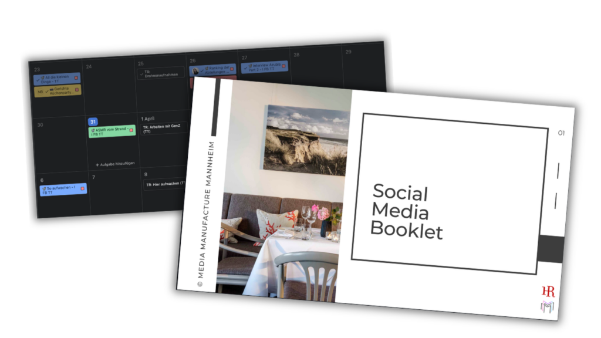Toggle the checkmark on Interview Azubis Part 2
The width and height of the screenshot is (601, 338).
pos(245,68)
